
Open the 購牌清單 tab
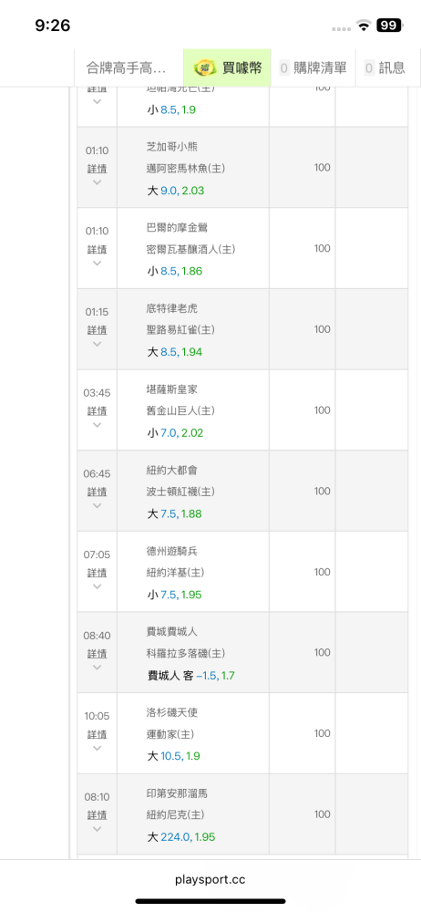coord(313,68)
